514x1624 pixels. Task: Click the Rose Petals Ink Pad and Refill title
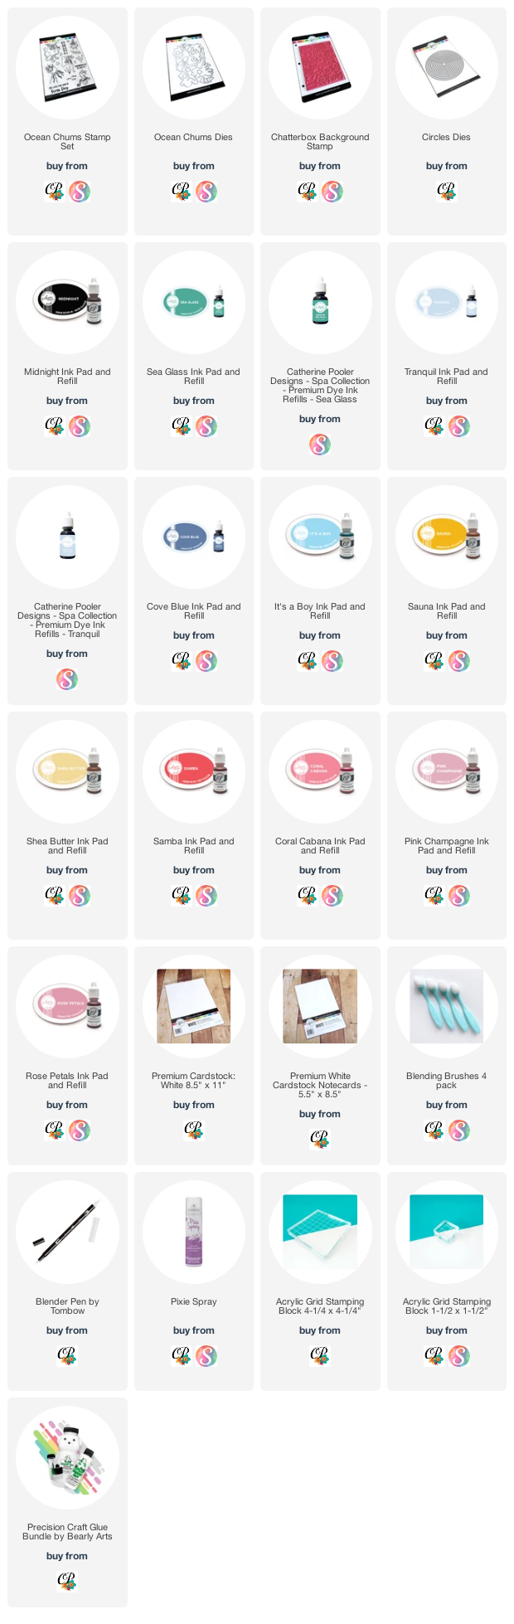67,1081
